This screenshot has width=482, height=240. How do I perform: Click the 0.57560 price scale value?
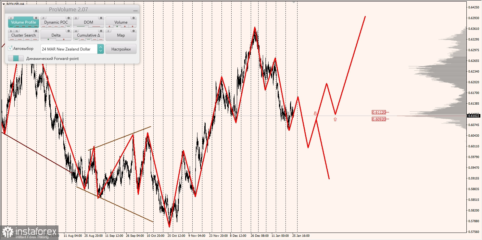(474, 232)
